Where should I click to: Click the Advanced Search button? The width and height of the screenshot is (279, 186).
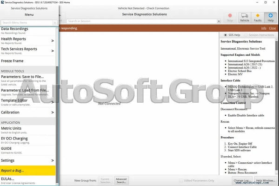pyautogui.click(x=121, y=180)
